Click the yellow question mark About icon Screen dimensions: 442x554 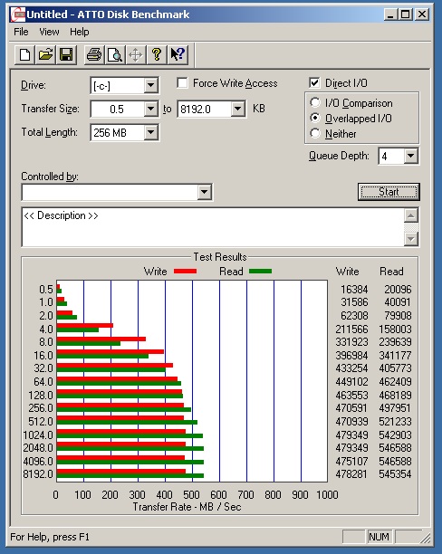157,54
